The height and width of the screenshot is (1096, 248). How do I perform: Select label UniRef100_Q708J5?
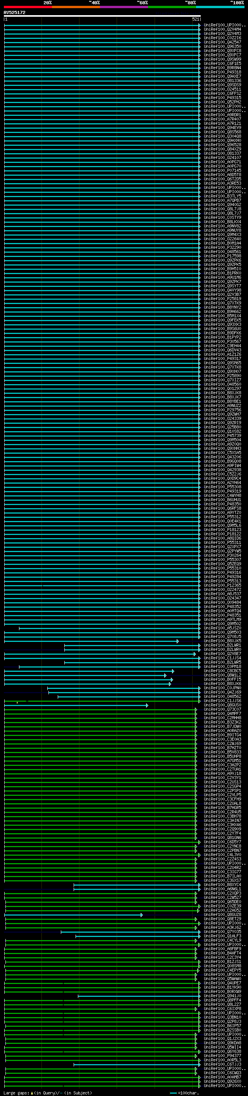pyautogui.click(x=222, y=636)
